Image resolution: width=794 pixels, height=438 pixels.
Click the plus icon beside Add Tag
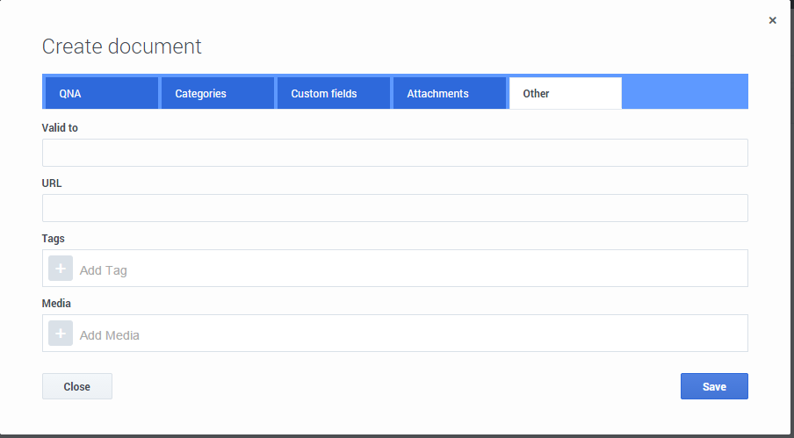pyautogui.click(x=61, y=269)
